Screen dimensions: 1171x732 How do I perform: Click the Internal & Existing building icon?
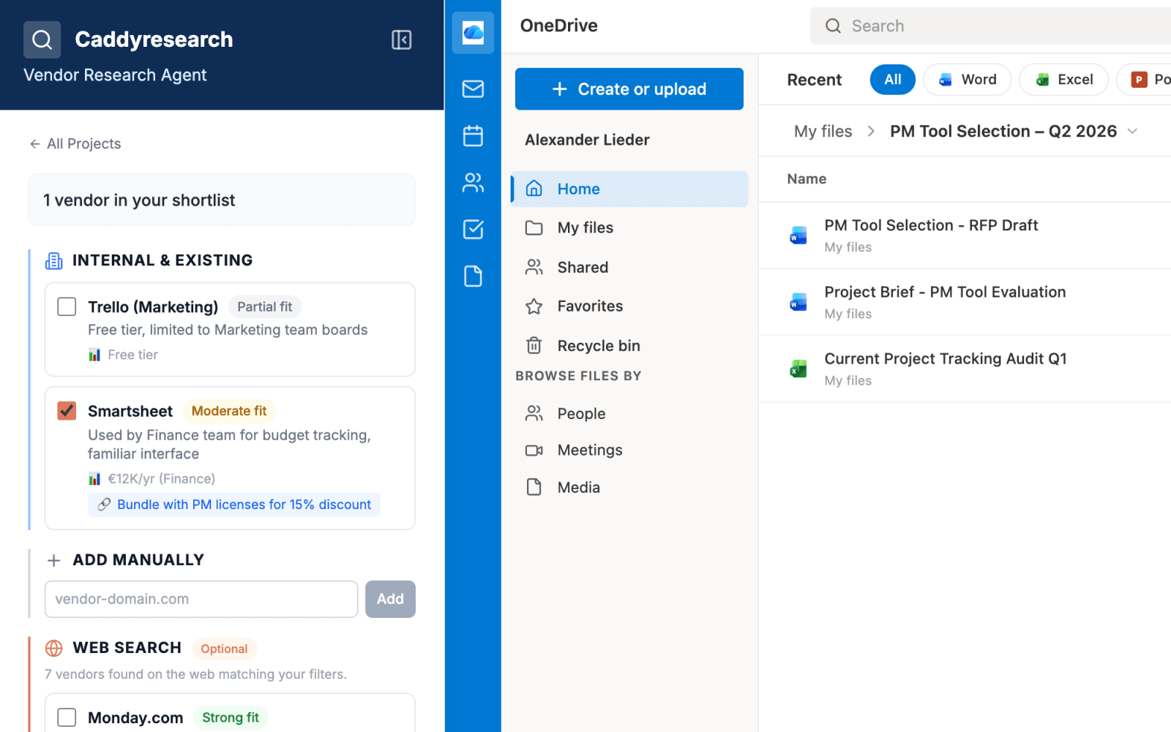[54, 260]
